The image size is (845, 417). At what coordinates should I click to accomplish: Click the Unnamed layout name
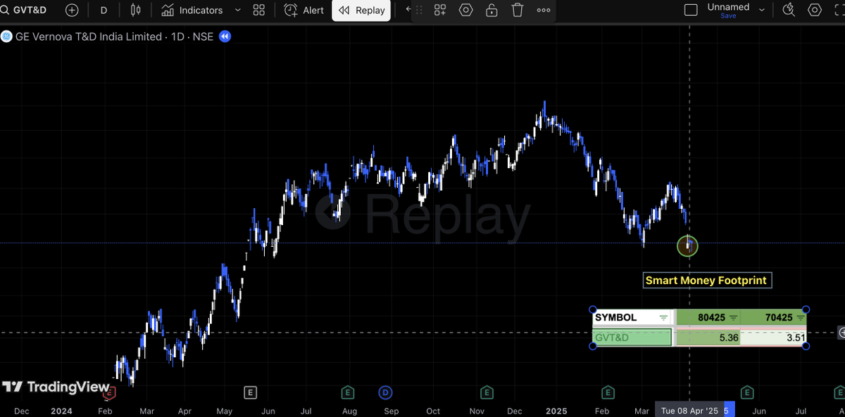(728, 7)
